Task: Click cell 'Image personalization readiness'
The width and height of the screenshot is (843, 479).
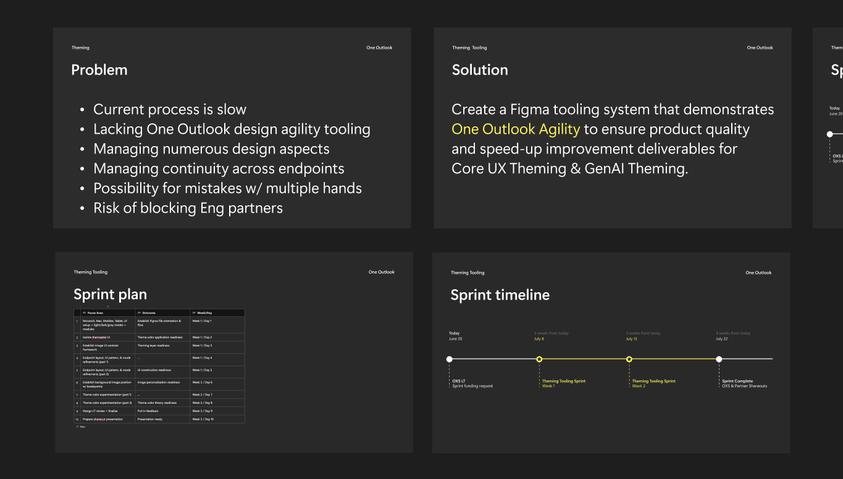Action: (162, 384)
